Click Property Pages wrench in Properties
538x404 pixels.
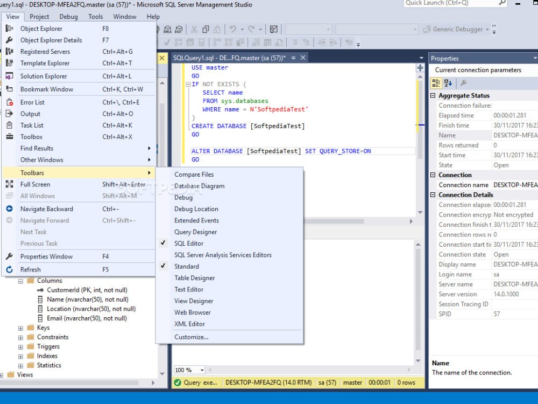463,83
